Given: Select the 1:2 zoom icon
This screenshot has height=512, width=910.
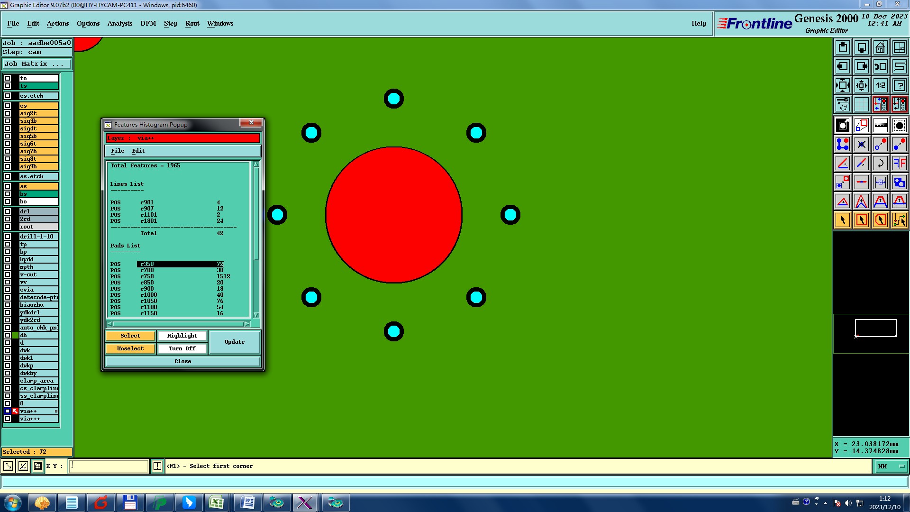Looking at the screenshot, I should click(x=880, y=85).
